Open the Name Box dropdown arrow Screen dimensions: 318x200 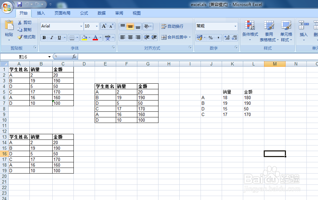(49, 57)
